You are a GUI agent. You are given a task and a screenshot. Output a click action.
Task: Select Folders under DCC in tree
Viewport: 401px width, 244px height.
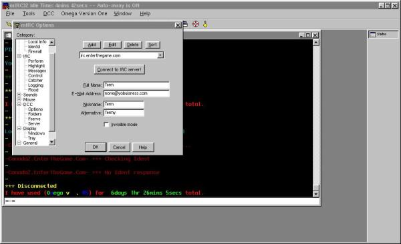pos(35,114)
